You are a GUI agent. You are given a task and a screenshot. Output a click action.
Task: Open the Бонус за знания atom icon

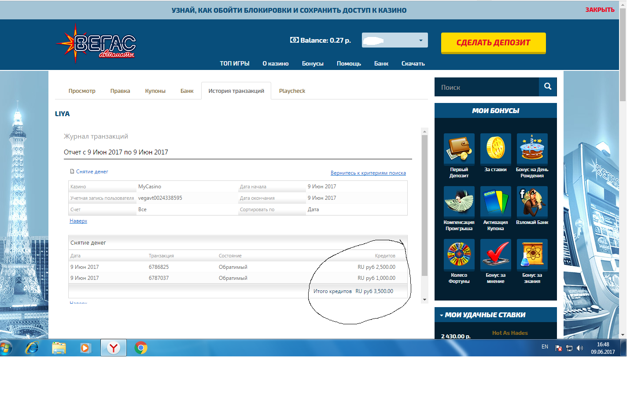(532, 254)
